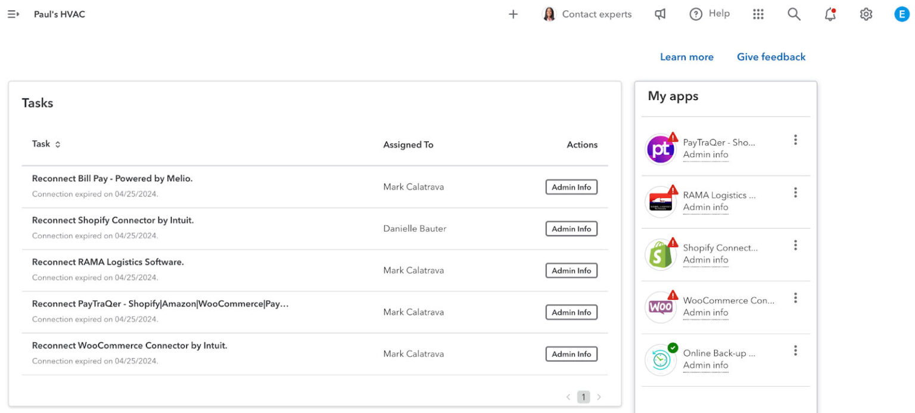
Task: Open notifications via the bell icon
Action: 830,14
